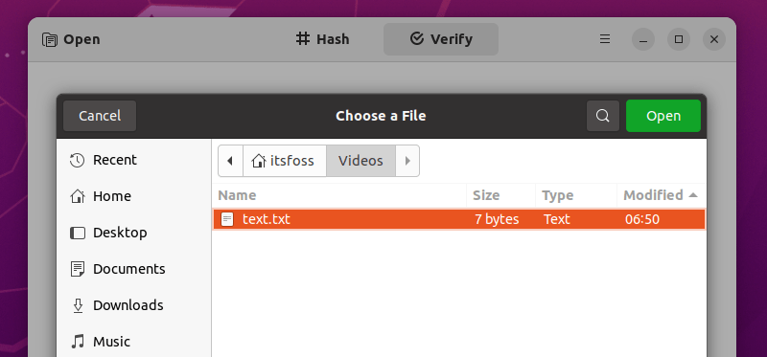Click the Recent clock icon in sidebar

click(78, 160)
